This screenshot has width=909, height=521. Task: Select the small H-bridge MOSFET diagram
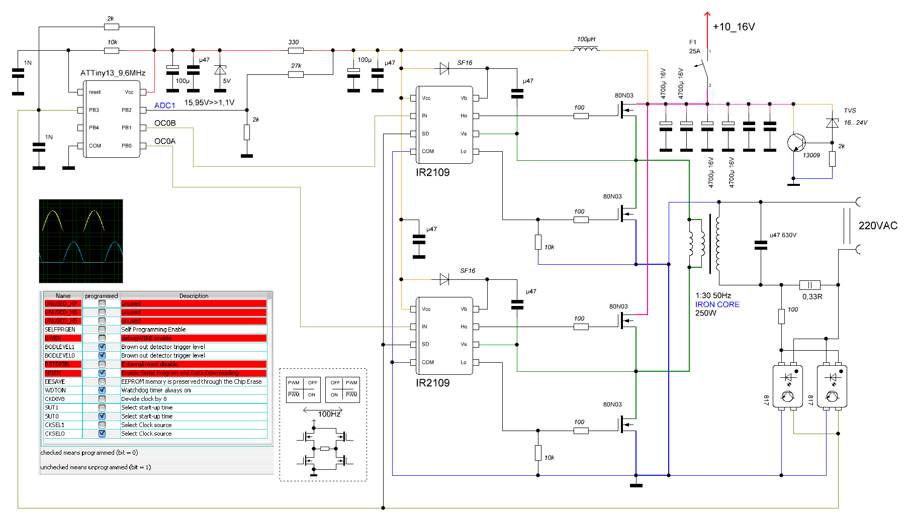[324, 448]
